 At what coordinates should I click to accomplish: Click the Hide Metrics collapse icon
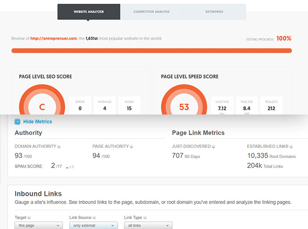click(x=17, y=122)
